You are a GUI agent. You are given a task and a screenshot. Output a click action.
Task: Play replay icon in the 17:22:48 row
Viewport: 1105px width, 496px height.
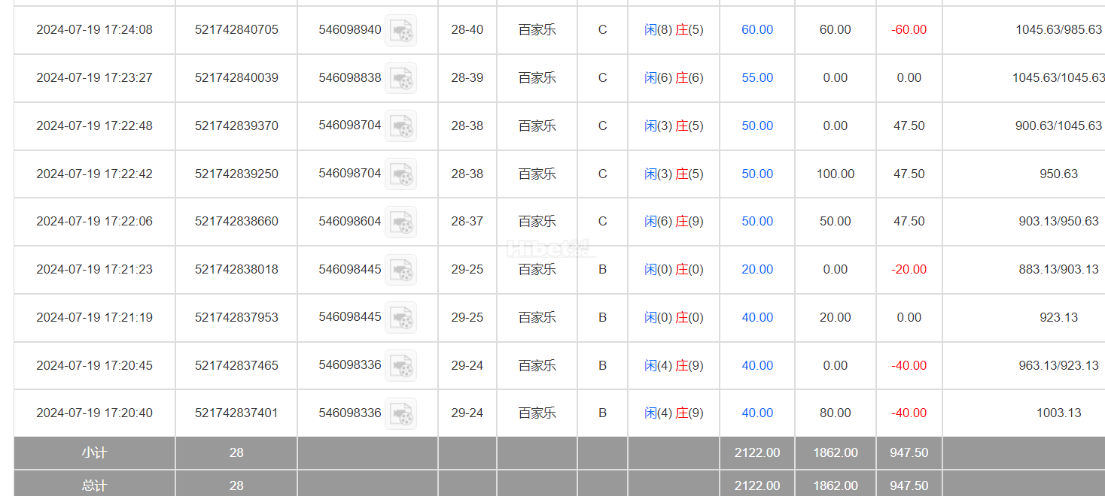click(400, 126)
